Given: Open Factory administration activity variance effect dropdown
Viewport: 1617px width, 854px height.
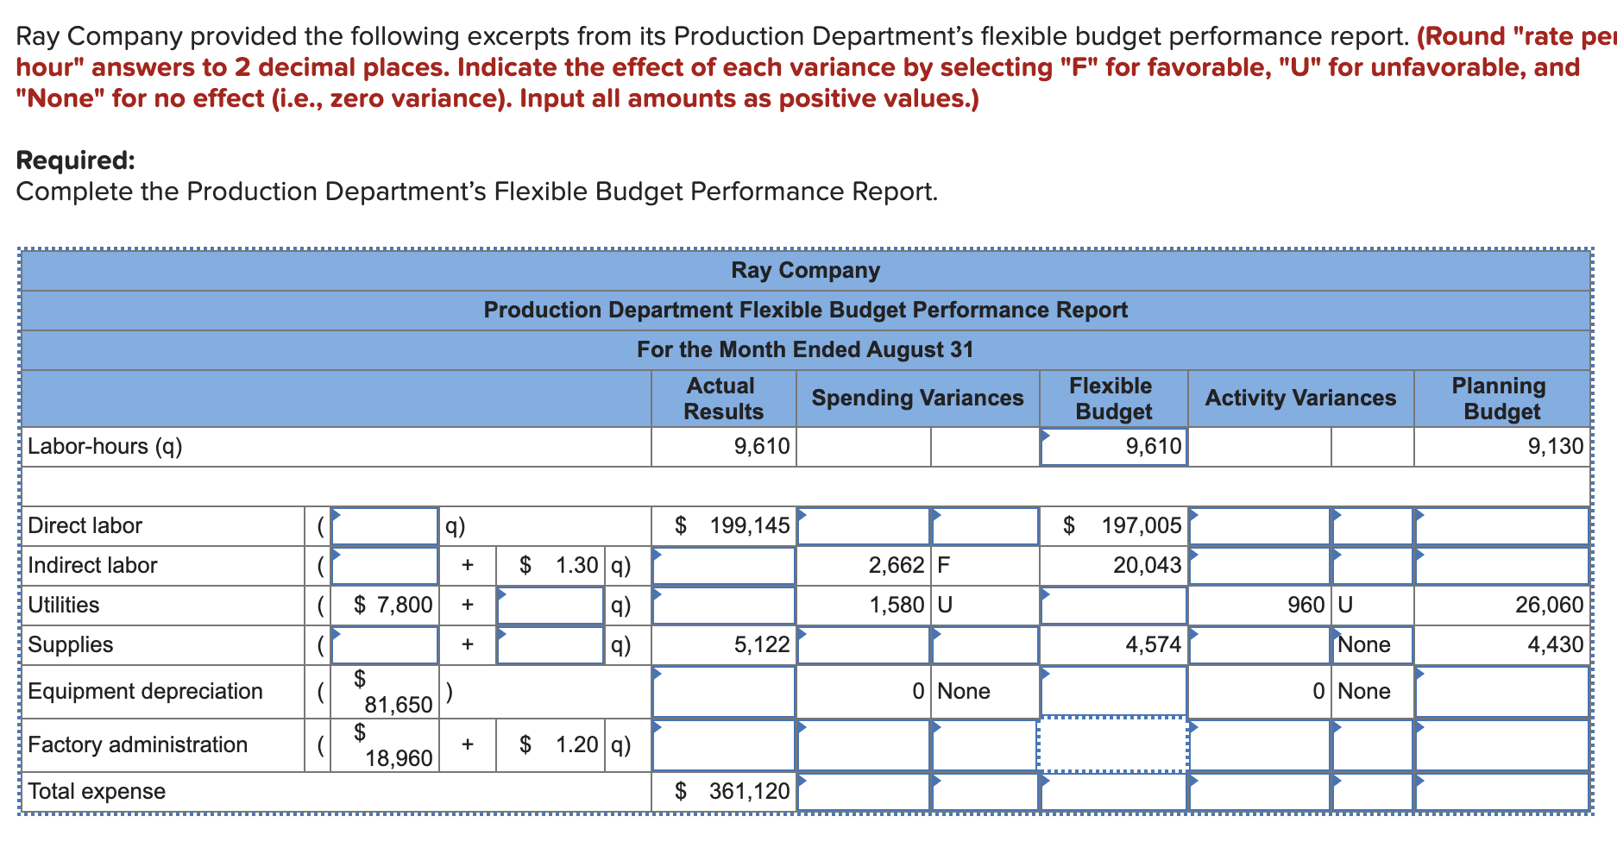Looking at the screenshot, I should [1372, 744].
